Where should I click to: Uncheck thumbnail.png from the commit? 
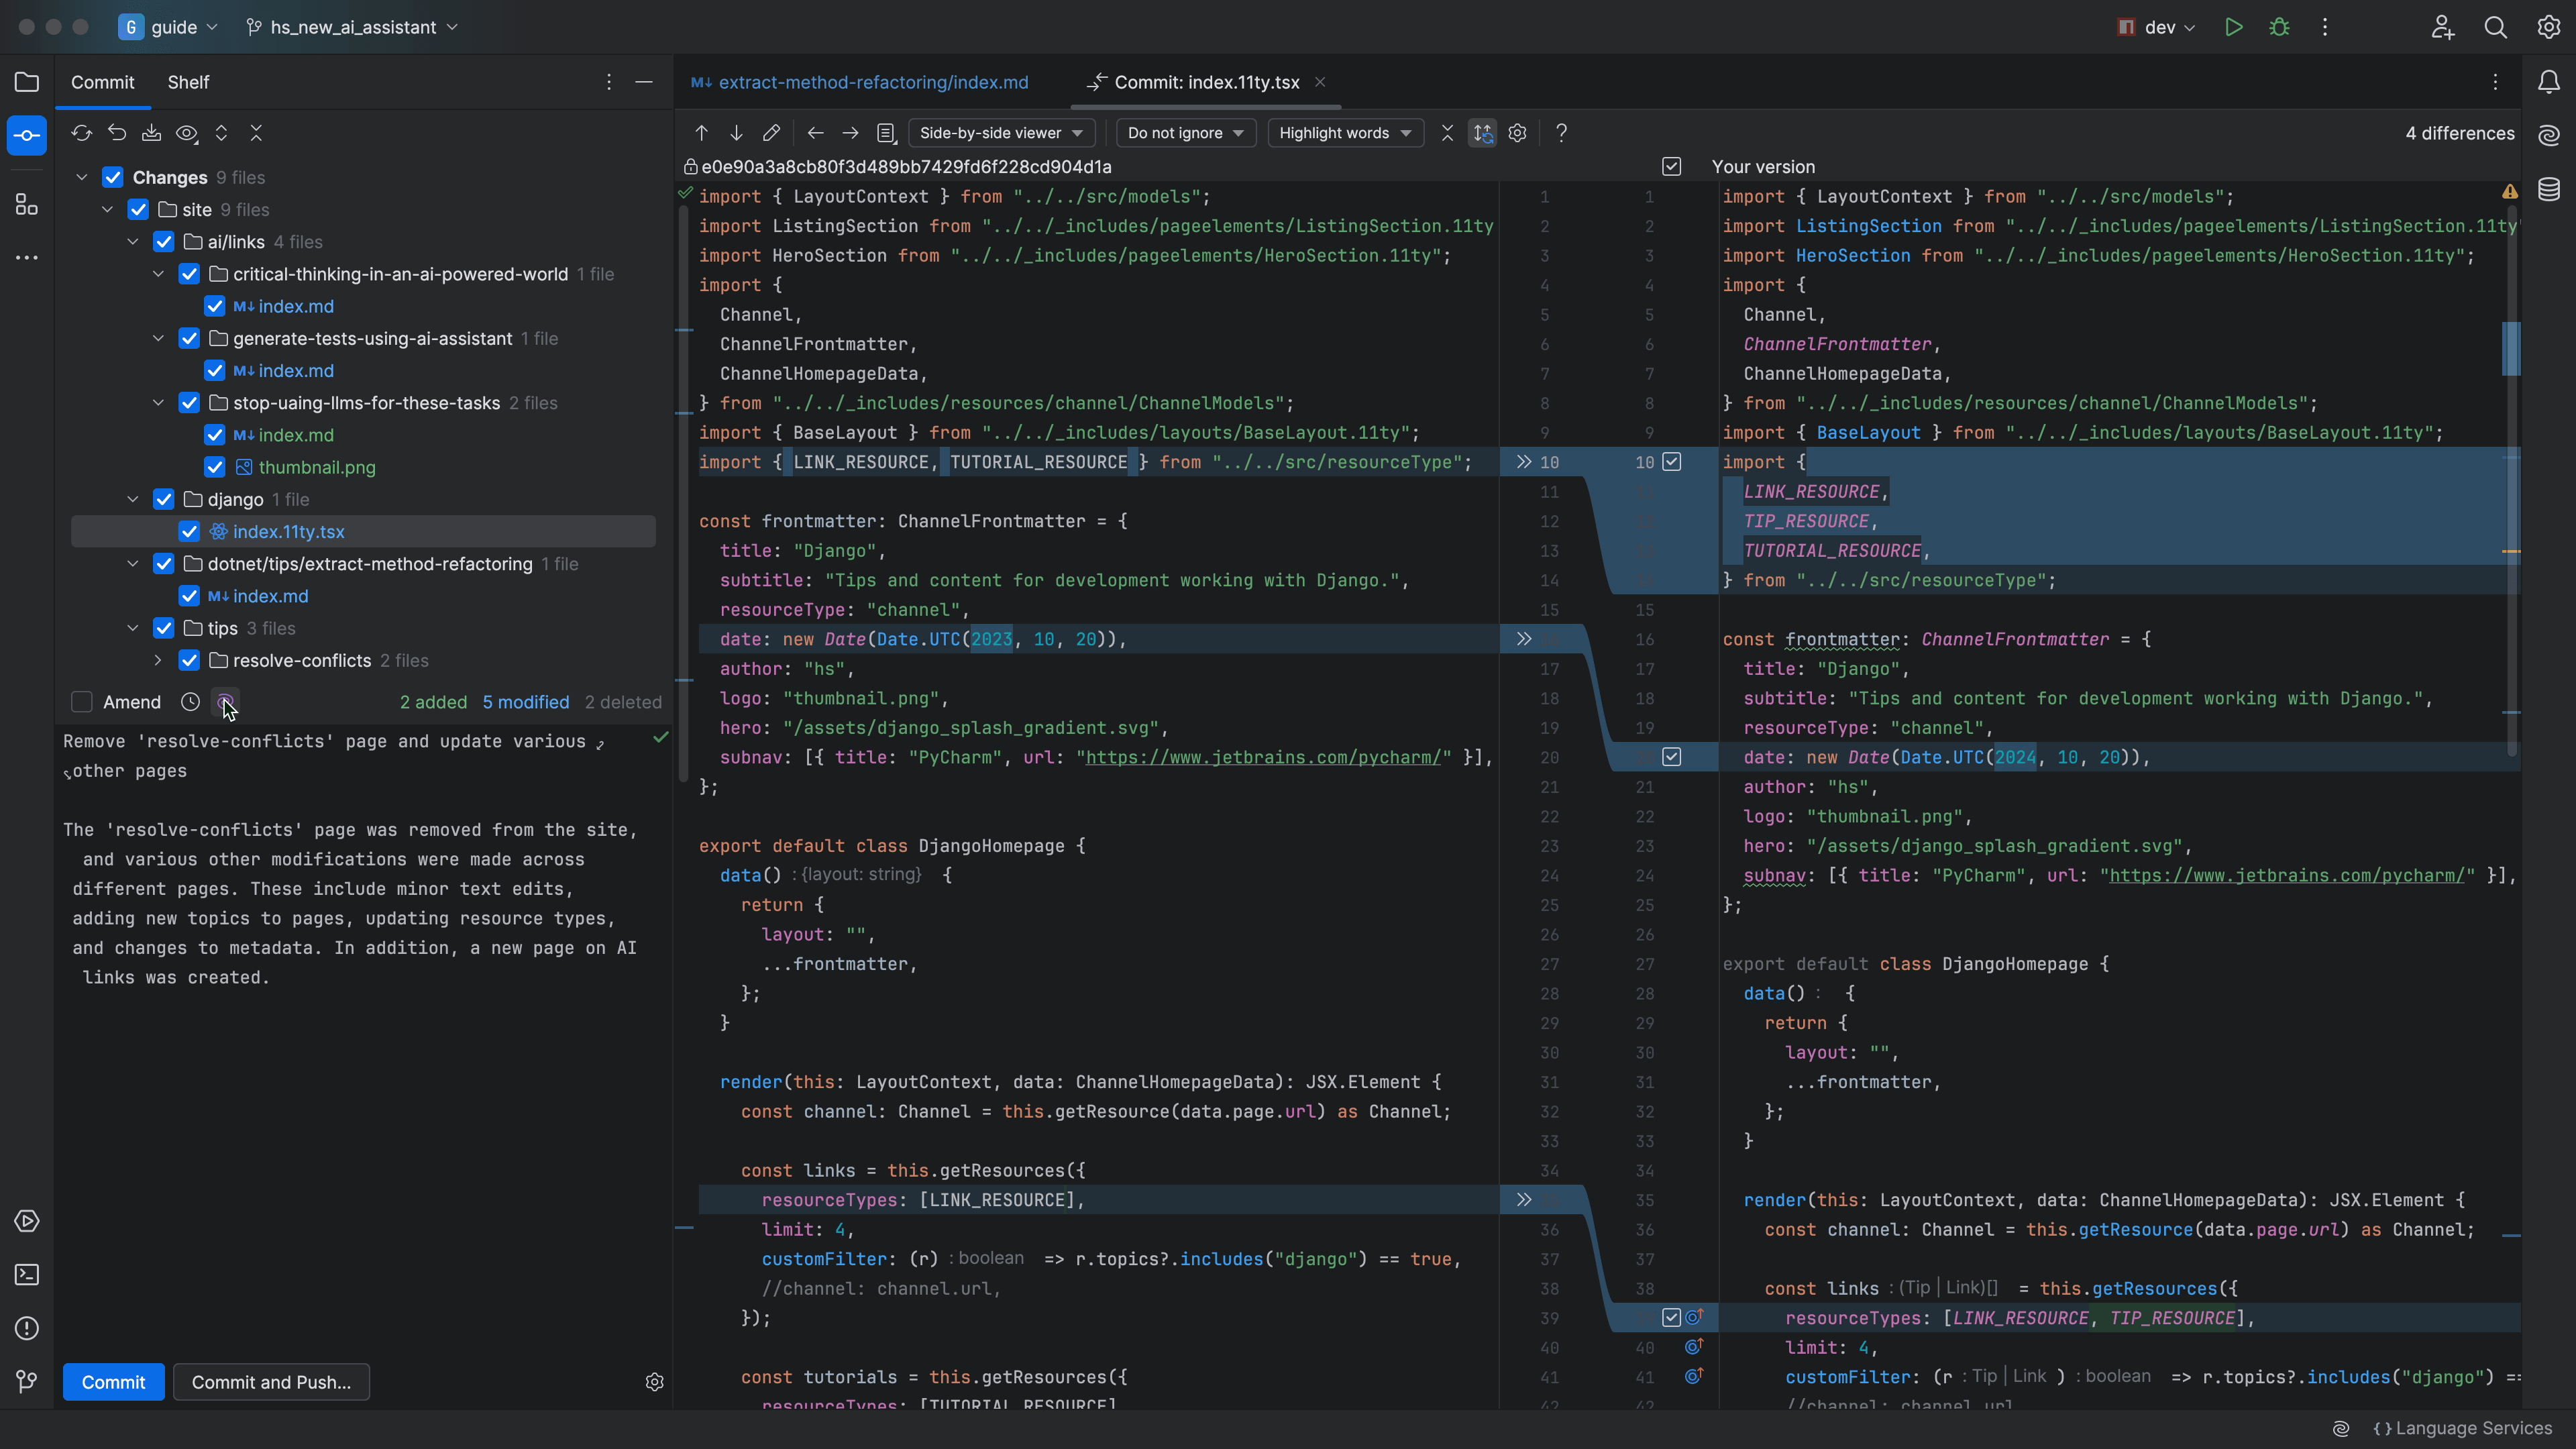[214, 466]
